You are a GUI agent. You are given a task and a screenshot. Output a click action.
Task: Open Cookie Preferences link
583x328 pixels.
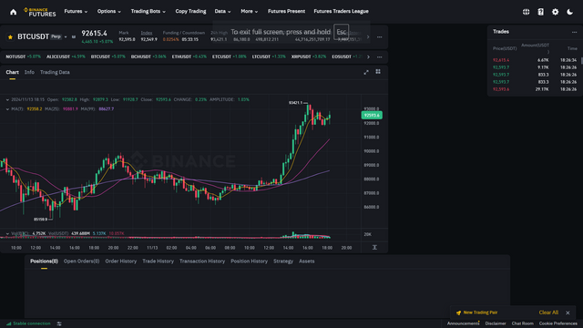[558, 323]
